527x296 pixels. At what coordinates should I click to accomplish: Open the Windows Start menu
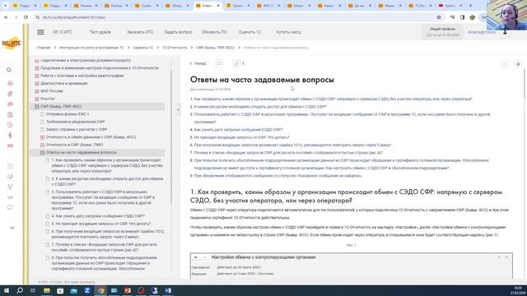[7, 290]
